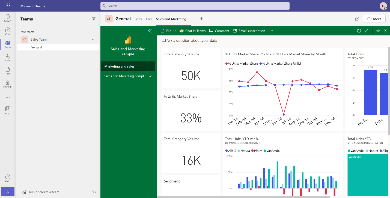Open Help in left rail
Image resolution: width=390 pixels, height=198 pixels.
tap(8, 178)
